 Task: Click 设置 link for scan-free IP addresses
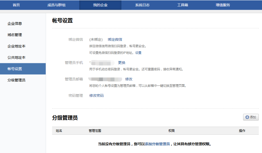tap(138, 53)
